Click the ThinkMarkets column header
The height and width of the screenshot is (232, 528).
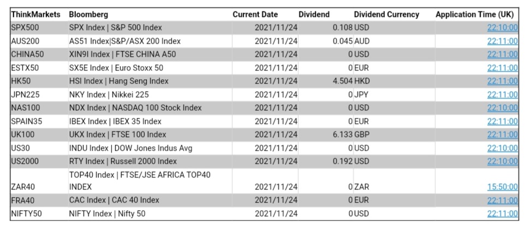35,14
